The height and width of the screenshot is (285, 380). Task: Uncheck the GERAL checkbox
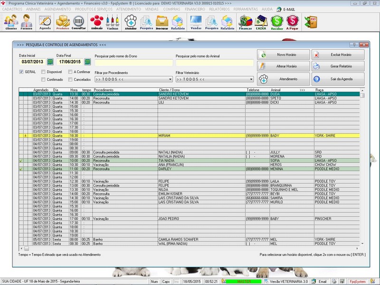pyautogui.click(x=22, y=72)
